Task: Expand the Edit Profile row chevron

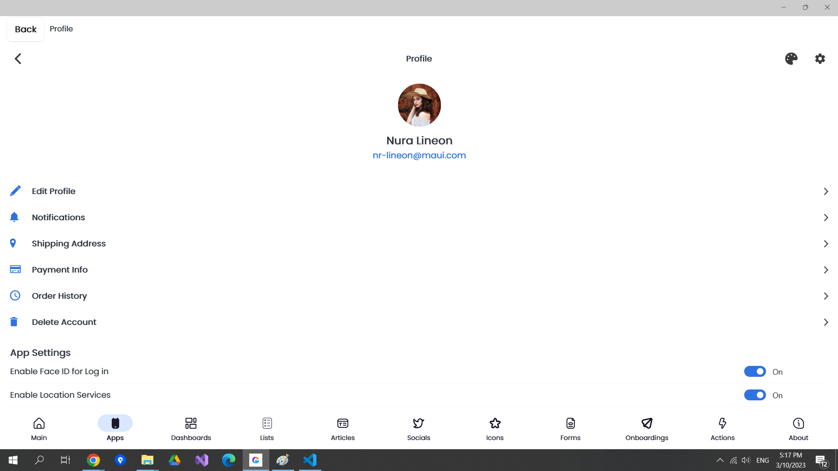Action: [x=826, y=191]
